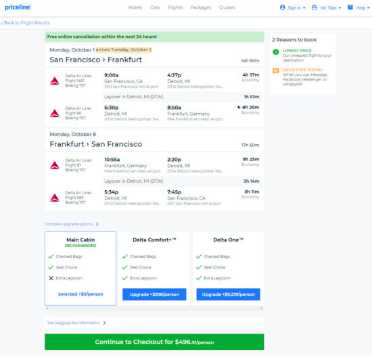Click the Delta Free Texting chat icon
Viewport: 372px width, 356px height.
pos(276,70)
